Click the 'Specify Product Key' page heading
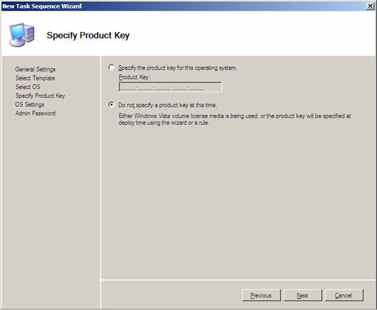Screen dimensions: 377x310 88,35
